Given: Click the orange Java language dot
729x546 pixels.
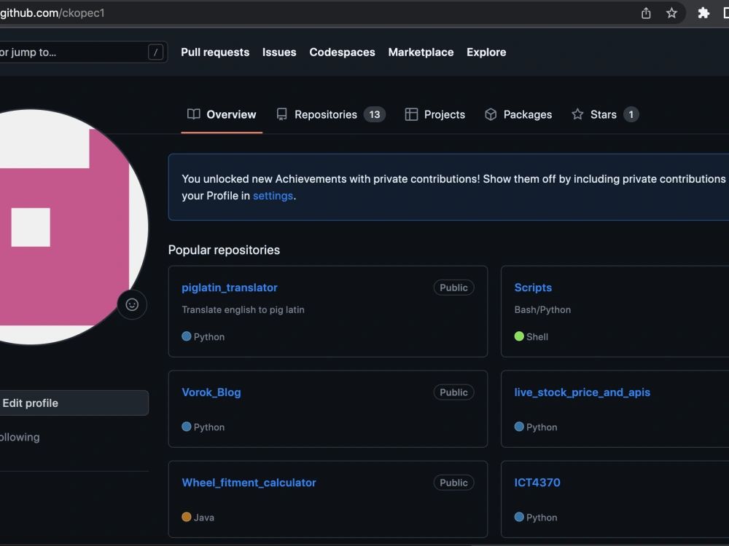Looking at the screenshot, I should pyautogui.click(x=187, y=517).
